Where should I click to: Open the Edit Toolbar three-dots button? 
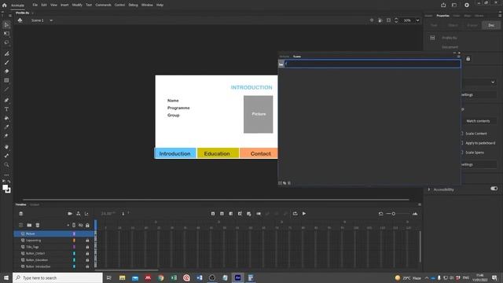6,175
